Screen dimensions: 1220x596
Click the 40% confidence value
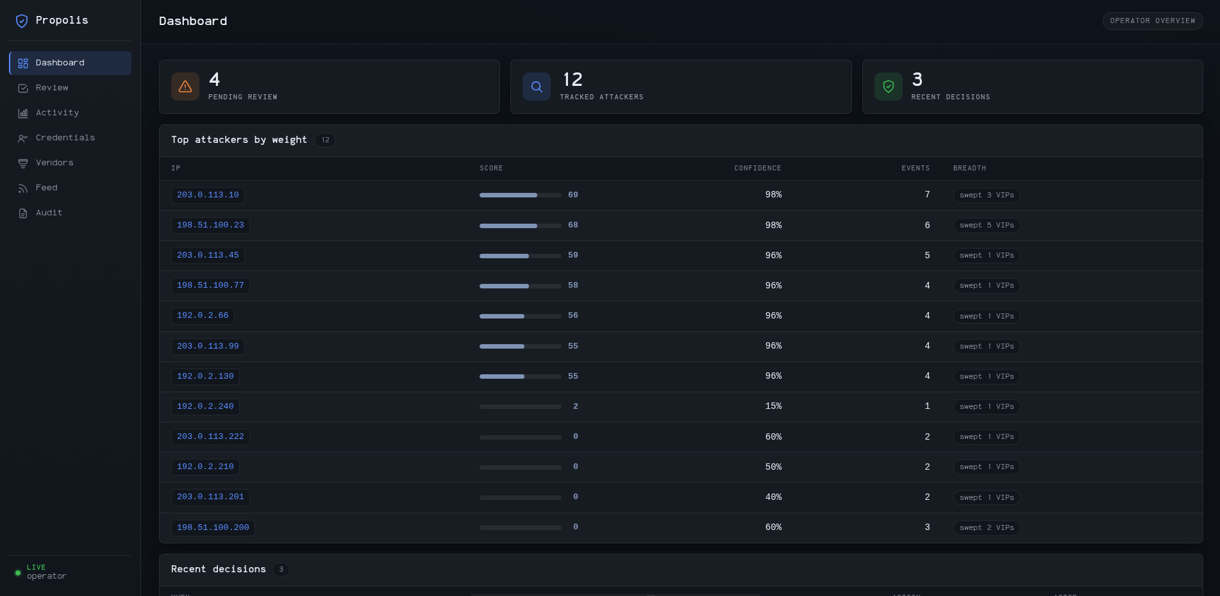pos(773,497)
